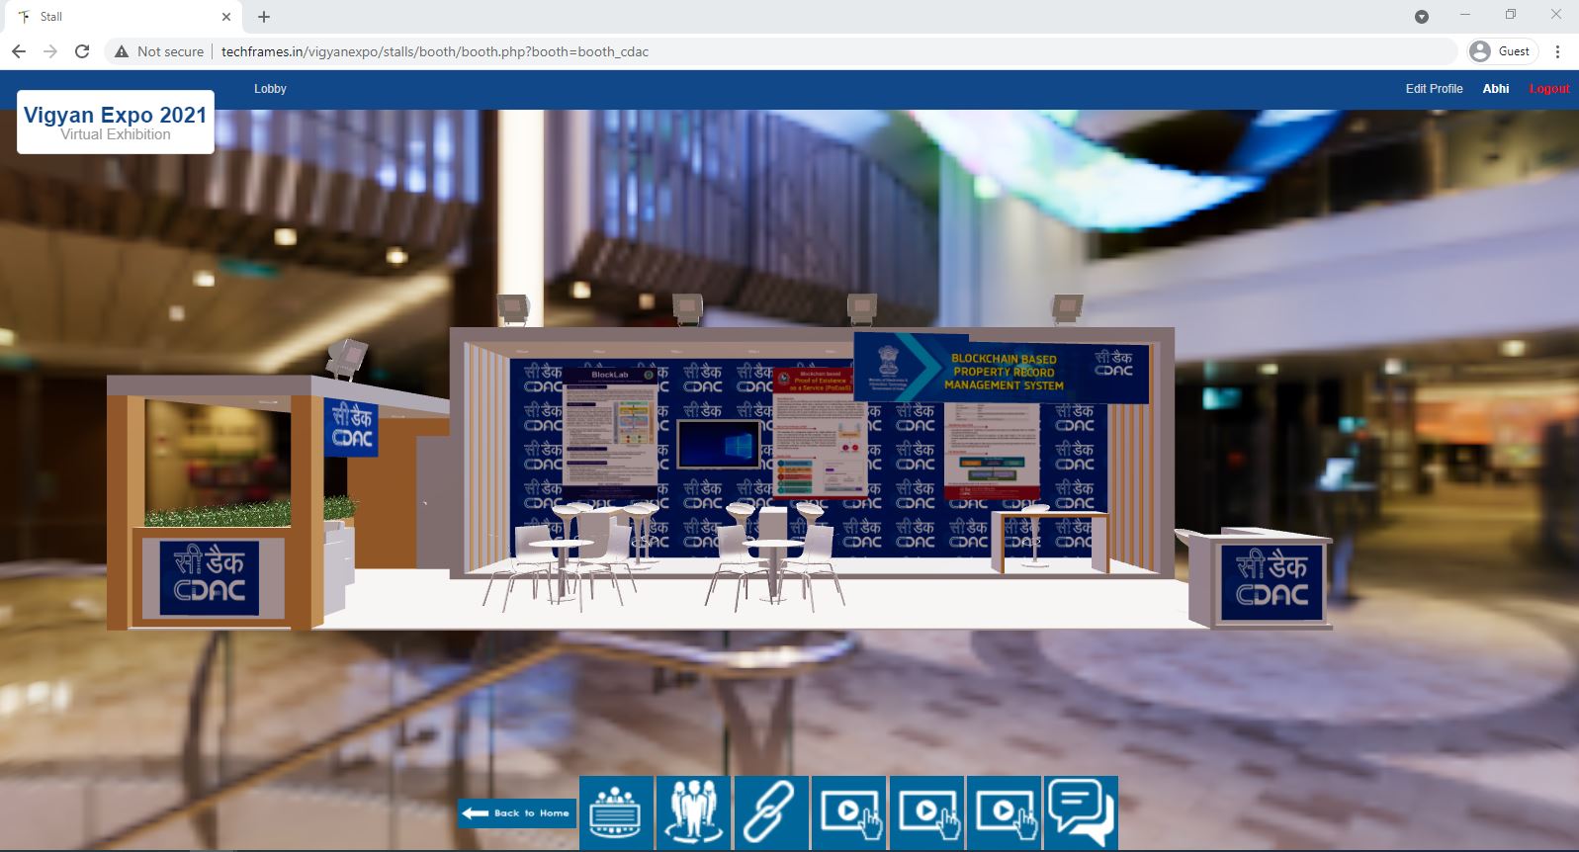The image size is (1579, 852).
Task: Open the Edit Profile link
Action: click(x=1434, y=89)
